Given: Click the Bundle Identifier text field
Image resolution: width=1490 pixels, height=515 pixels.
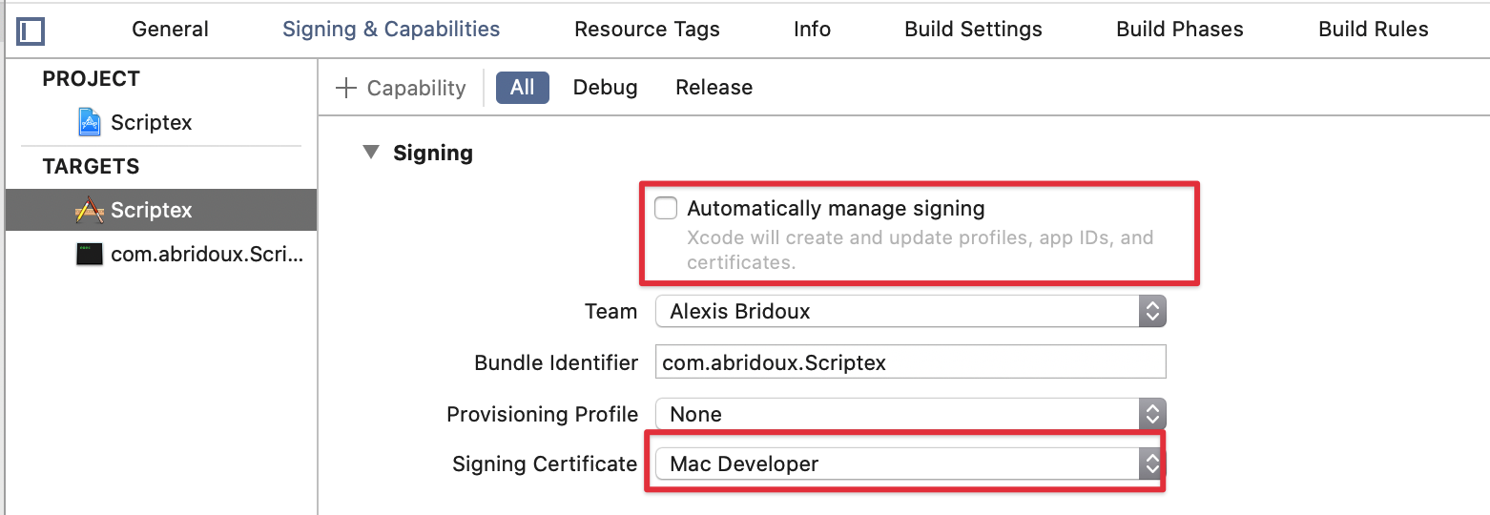Looking at the screenshot, I should point(910,362).
